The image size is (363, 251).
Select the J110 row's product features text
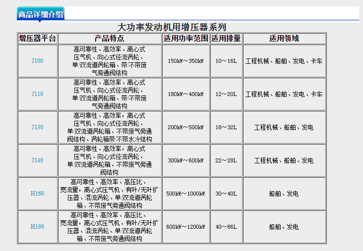coord(110,94)
